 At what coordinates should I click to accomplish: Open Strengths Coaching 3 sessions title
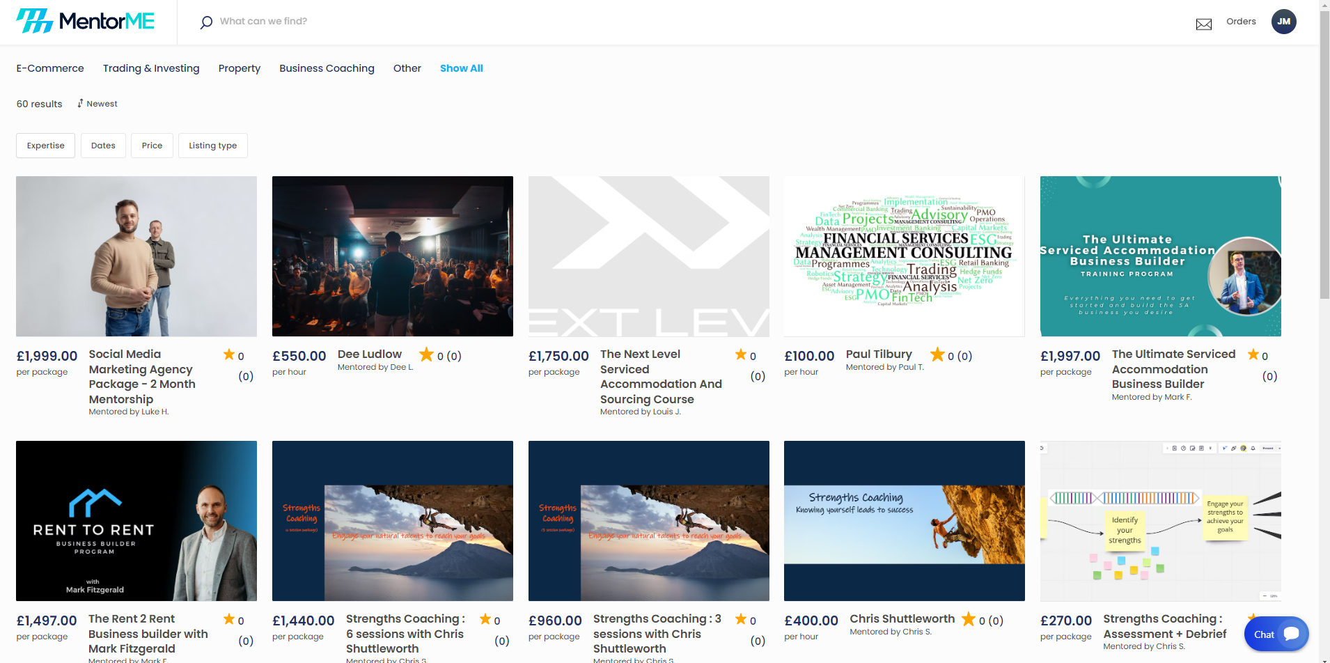[x=657, y=634]
